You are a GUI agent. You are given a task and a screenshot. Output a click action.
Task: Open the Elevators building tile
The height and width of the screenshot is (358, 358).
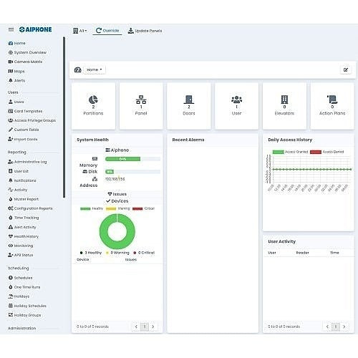[284, 106]
